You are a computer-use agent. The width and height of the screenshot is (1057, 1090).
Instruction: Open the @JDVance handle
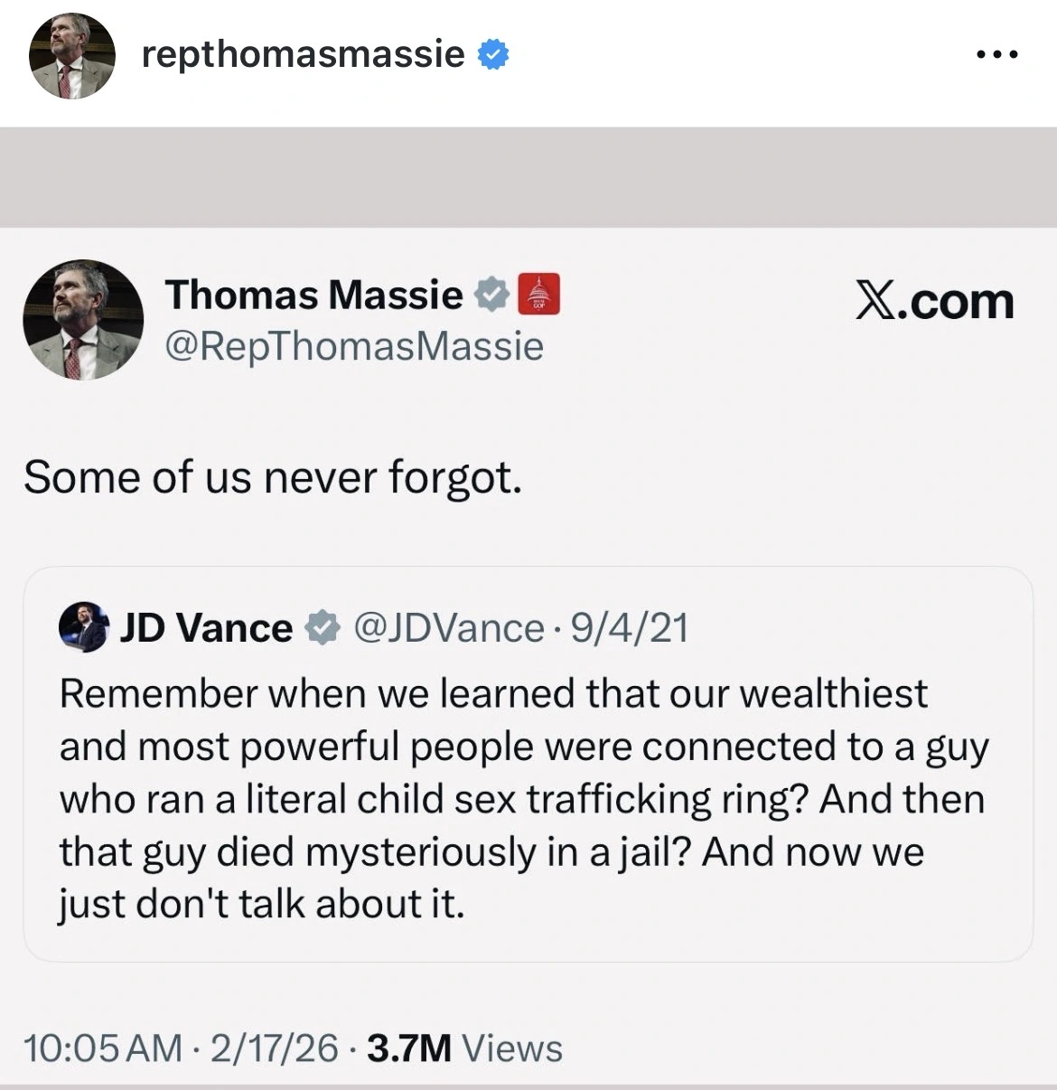(x=448, y=627)
